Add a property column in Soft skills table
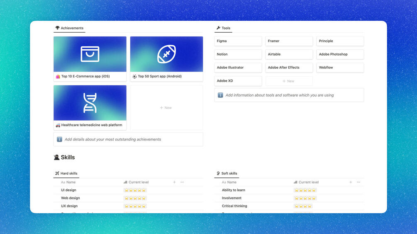The image size is (417, 234). [351, 182]
